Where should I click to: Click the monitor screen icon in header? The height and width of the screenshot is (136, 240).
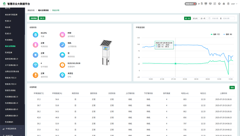pos(206,4)
